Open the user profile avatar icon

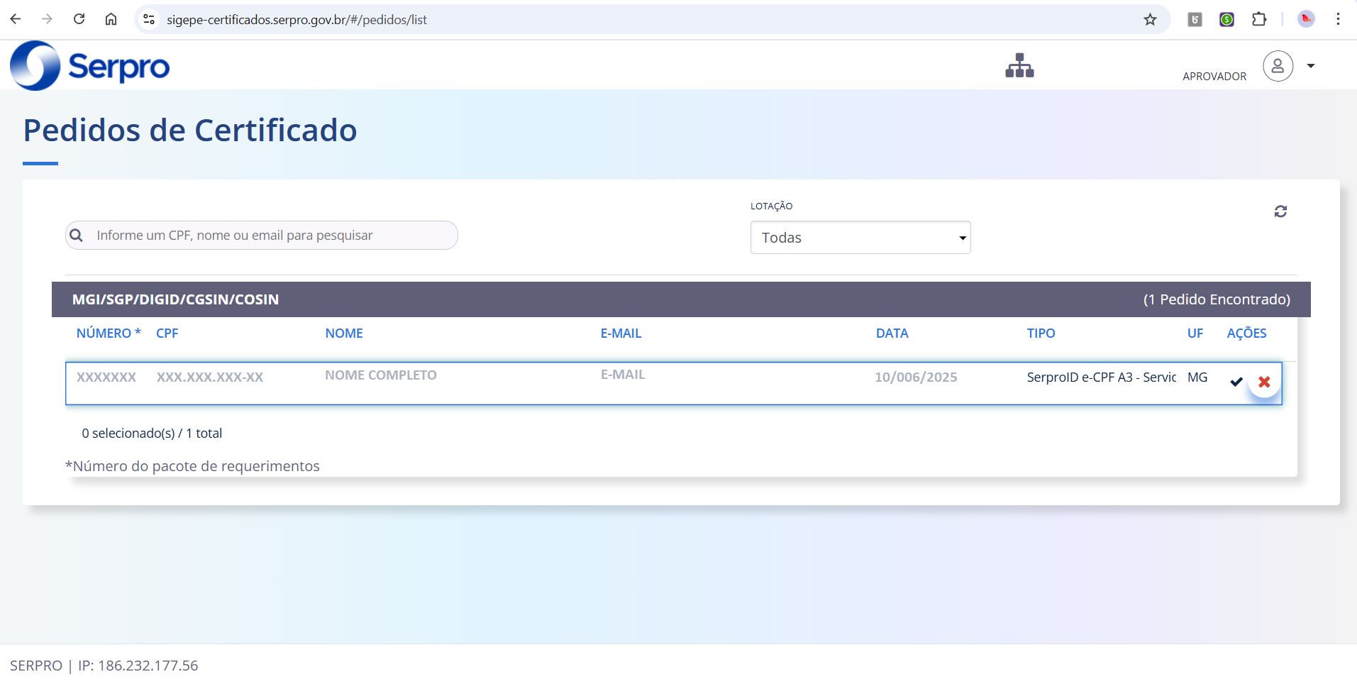tap(1278, 66)
